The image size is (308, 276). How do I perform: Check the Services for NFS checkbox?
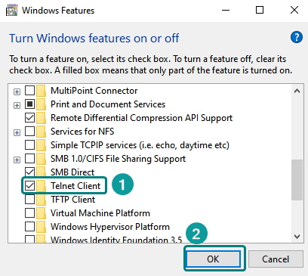pos(29,132)
